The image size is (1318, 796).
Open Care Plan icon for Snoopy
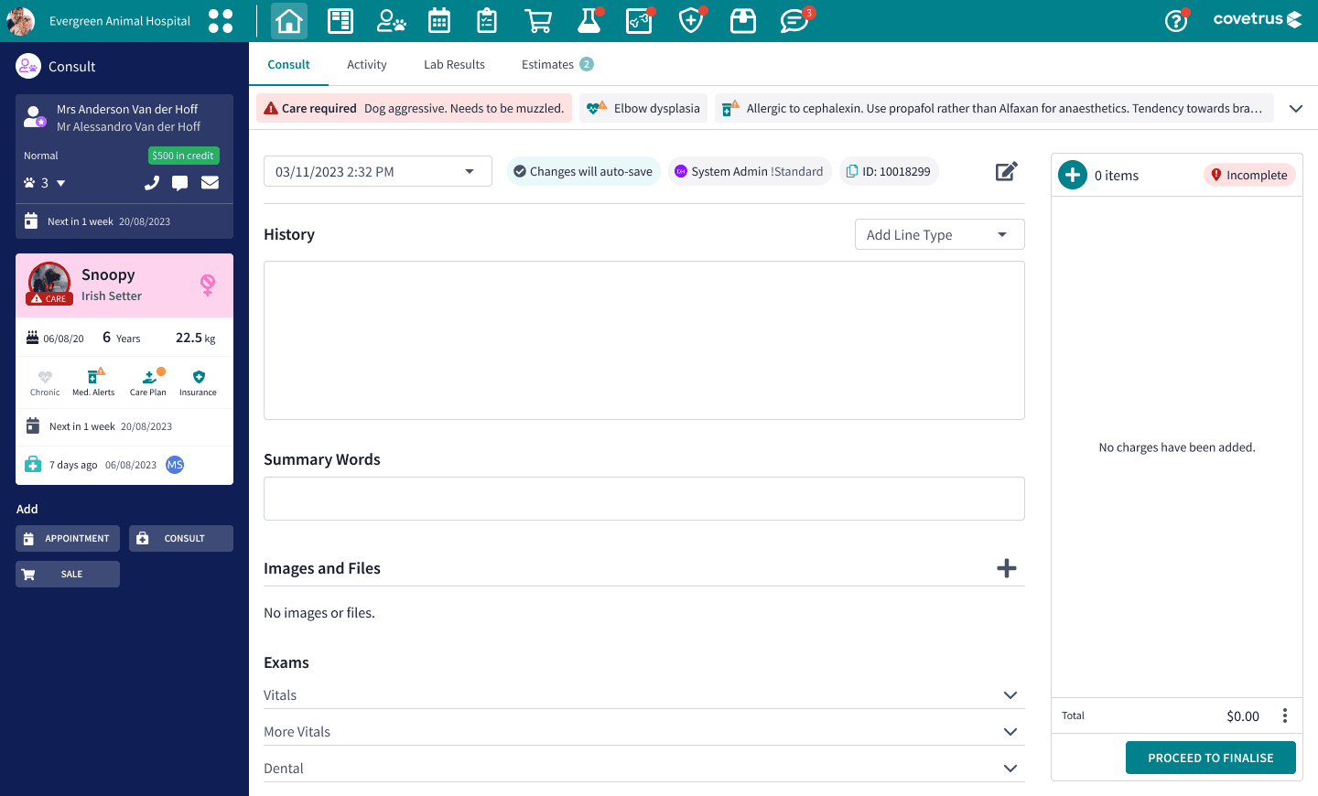(148, 382)
